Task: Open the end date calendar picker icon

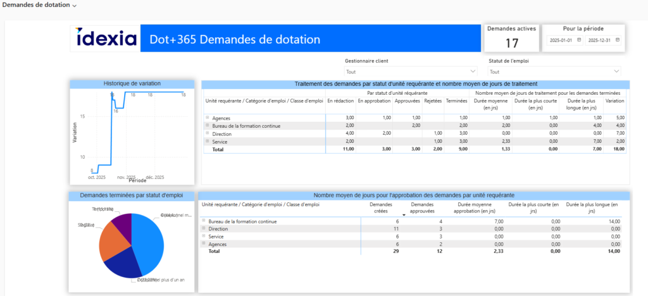Action: click(x=618, y=40)
